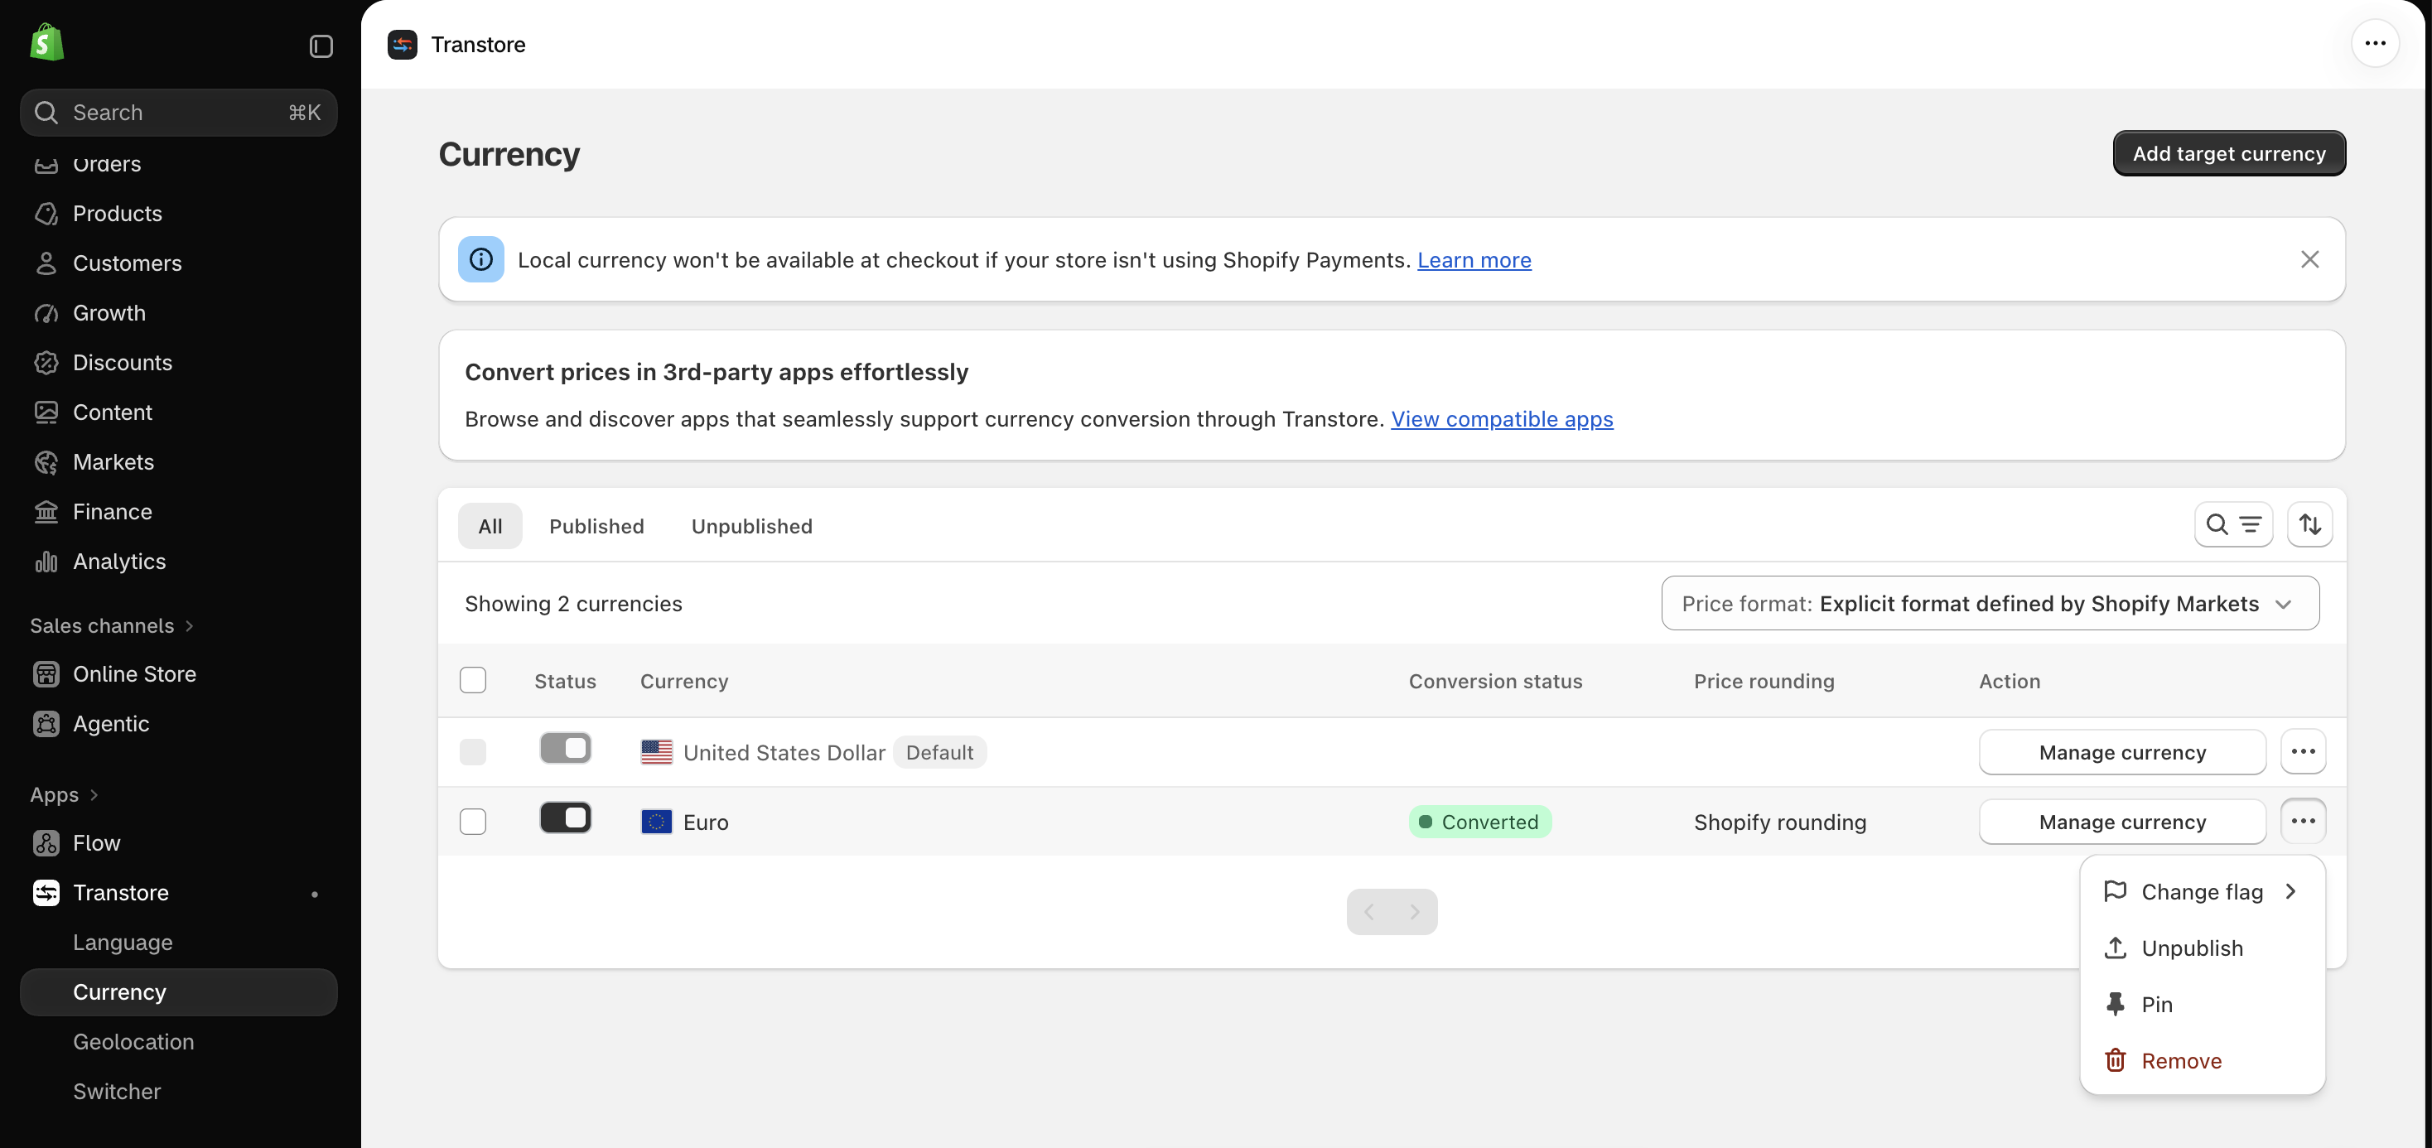Choose Remove from the context menu
The image size is (2432, 1148).
[x=2202, y=1061]
